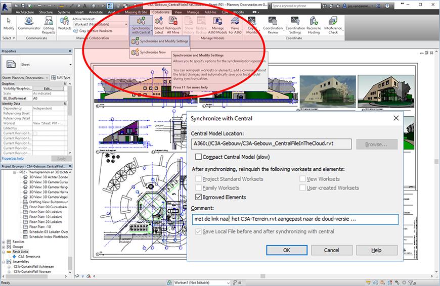Click Cancel in Synchronize dialog

(x=331, y=250)
